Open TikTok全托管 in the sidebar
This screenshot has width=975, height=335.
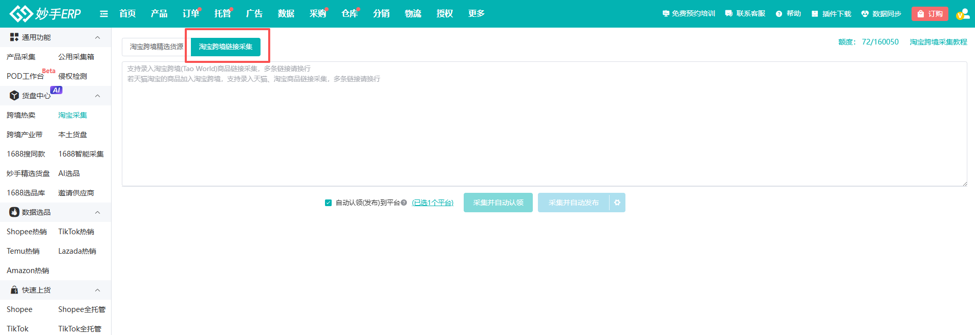pos(80,329)
